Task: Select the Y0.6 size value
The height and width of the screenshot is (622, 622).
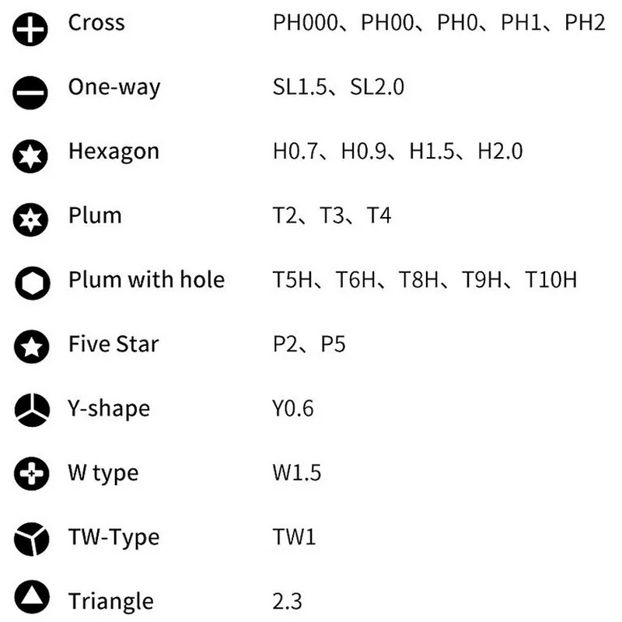Action: pos(293,408)
